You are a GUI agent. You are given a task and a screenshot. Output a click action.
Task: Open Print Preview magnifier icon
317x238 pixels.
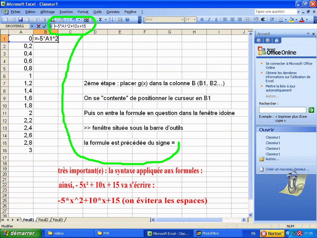53,19
